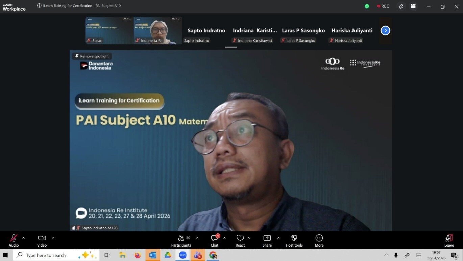
Task: Click the green encryption shield icon
Action: (367, 6)
